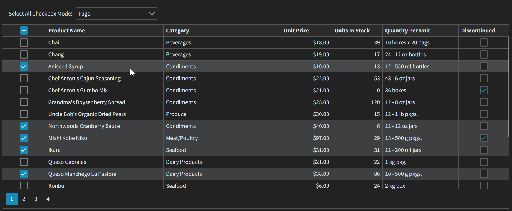512x211 pixels.
Task: Select the Grandma's Boysenberry Spread row checkbox
Action: coord(24,102)
